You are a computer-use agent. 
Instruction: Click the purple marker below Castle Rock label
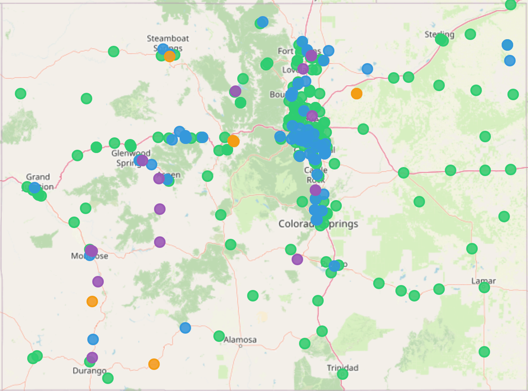(315, 190)
